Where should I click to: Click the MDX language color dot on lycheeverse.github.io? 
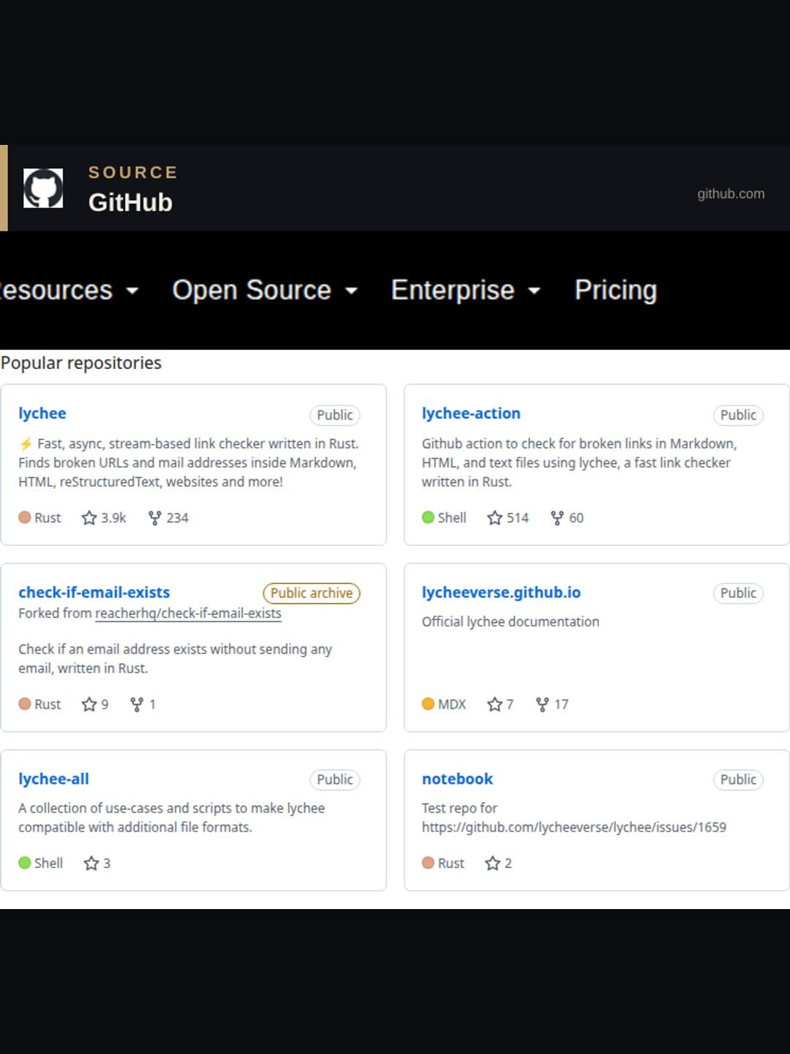[x=428, y=704]
